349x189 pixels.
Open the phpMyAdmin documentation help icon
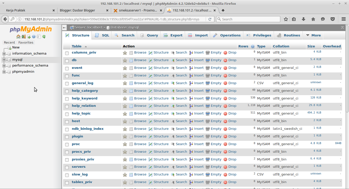[34, 36]
